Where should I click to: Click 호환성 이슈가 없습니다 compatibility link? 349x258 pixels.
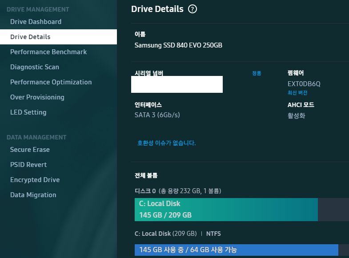tap(166, 143)
